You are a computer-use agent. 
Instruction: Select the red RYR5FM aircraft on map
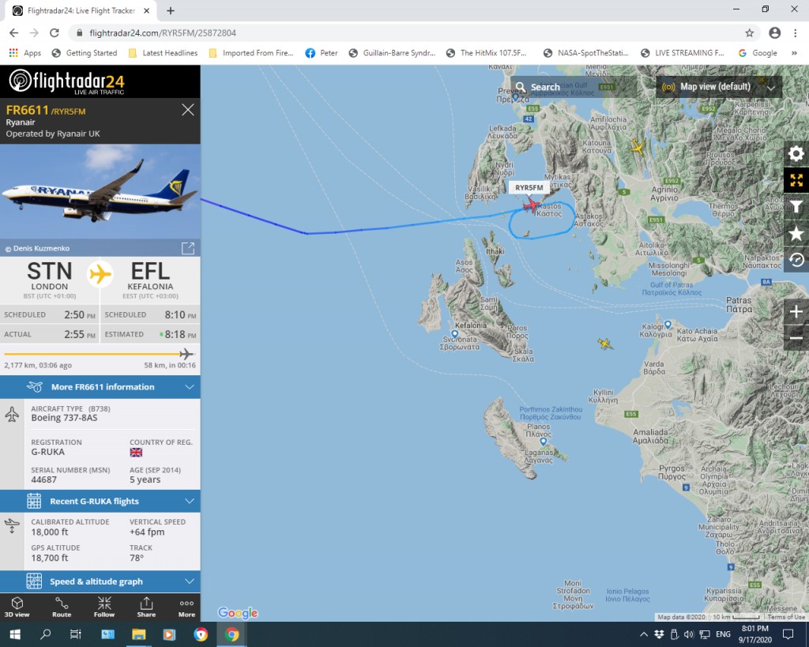tap(531, 205)
